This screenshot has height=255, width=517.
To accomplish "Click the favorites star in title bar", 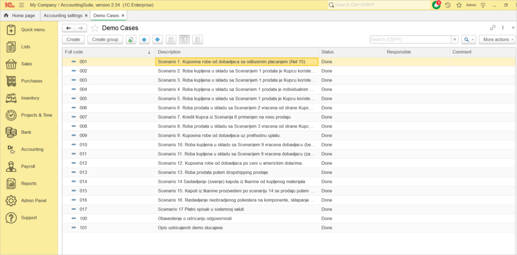I will 459,5.
